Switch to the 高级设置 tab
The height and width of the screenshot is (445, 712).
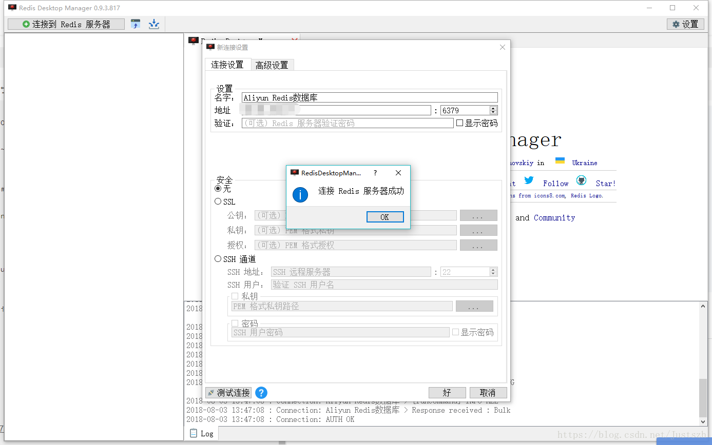coord(272,65)
